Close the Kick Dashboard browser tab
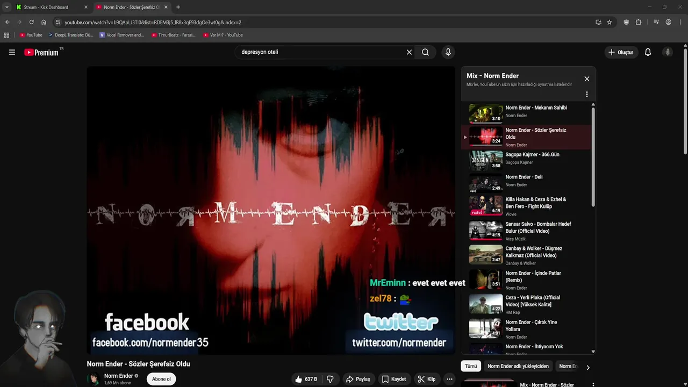 point(86,7)
